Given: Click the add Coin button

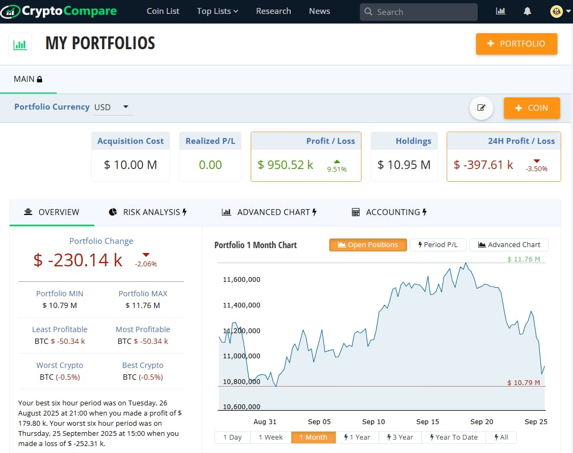Looking at the screenshot, I should click(531, 108).
